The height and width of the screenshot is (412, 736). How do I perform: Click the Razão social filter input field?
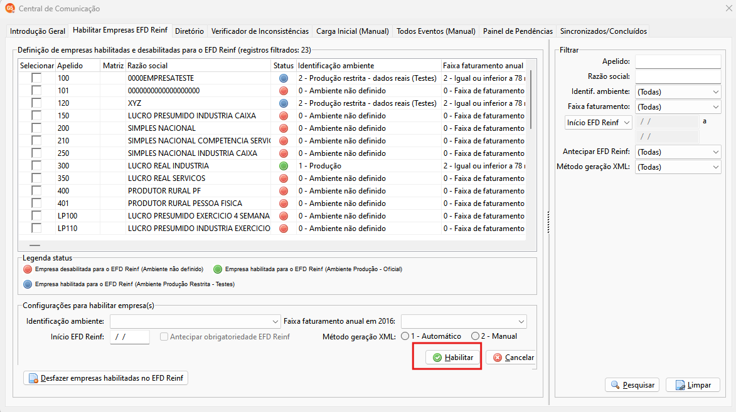click(678, 76)
